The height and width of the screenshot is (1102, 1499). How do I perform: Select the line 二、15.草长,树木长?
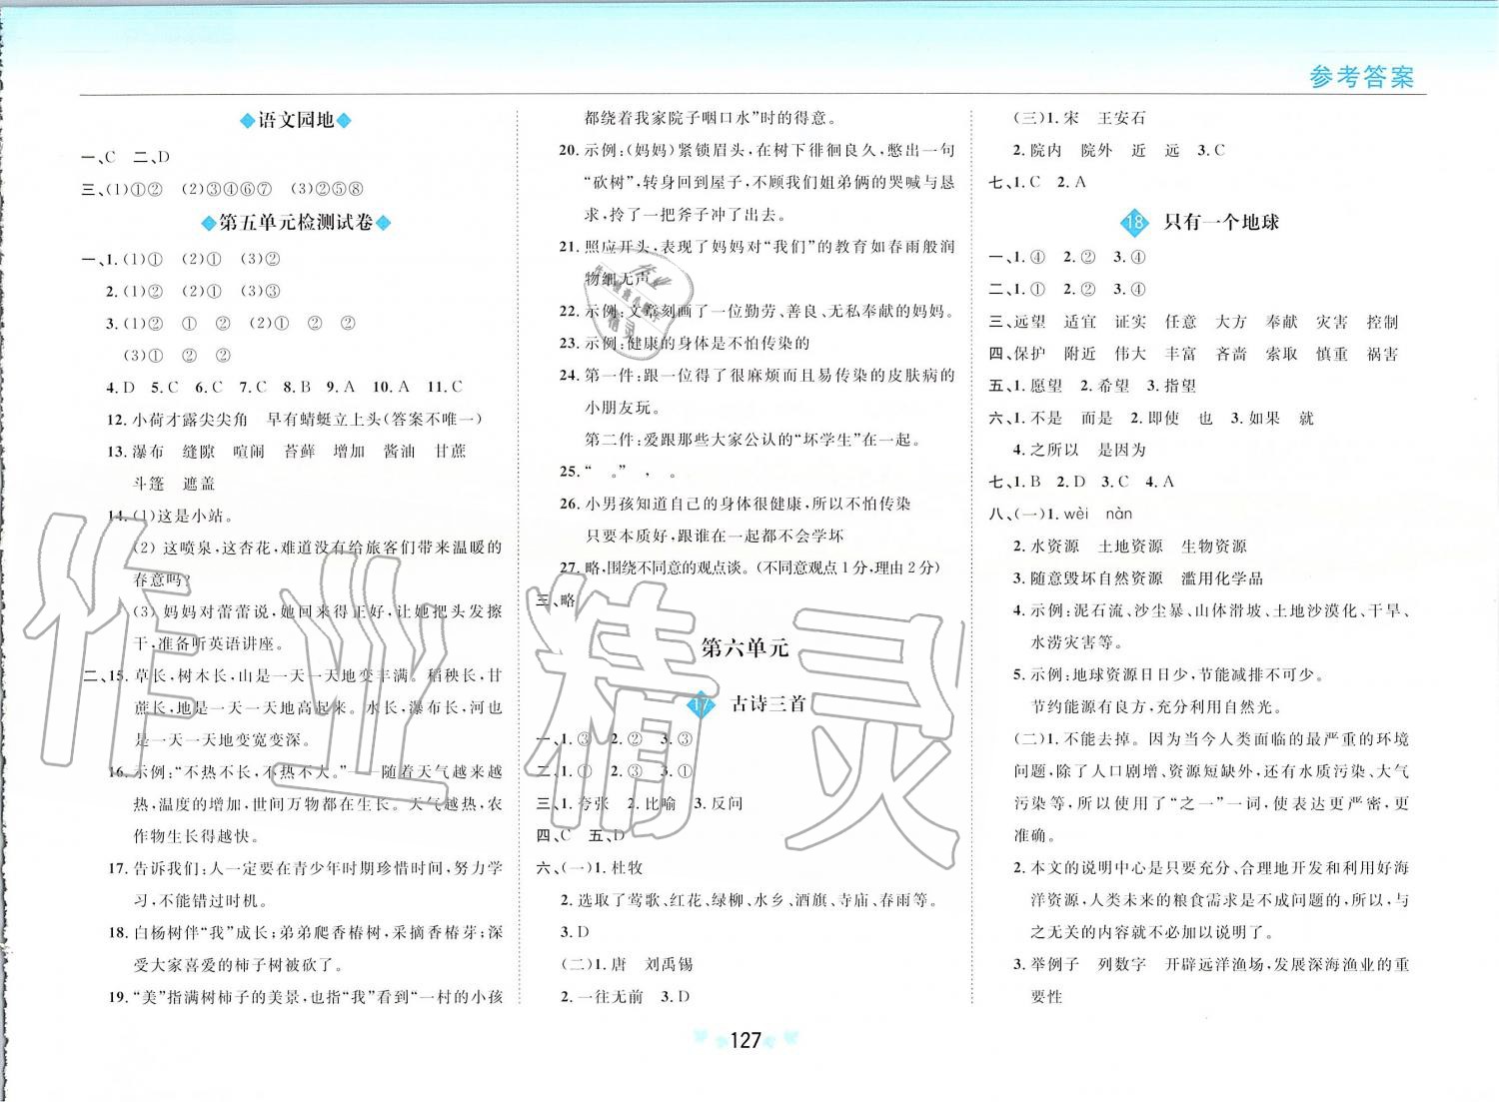point(293,675)
